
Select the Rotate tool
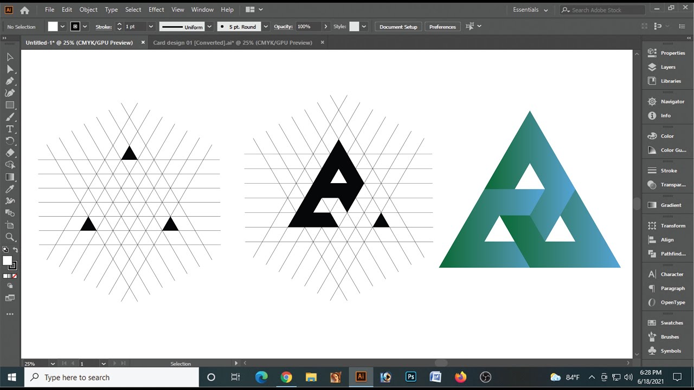[10, 141]
